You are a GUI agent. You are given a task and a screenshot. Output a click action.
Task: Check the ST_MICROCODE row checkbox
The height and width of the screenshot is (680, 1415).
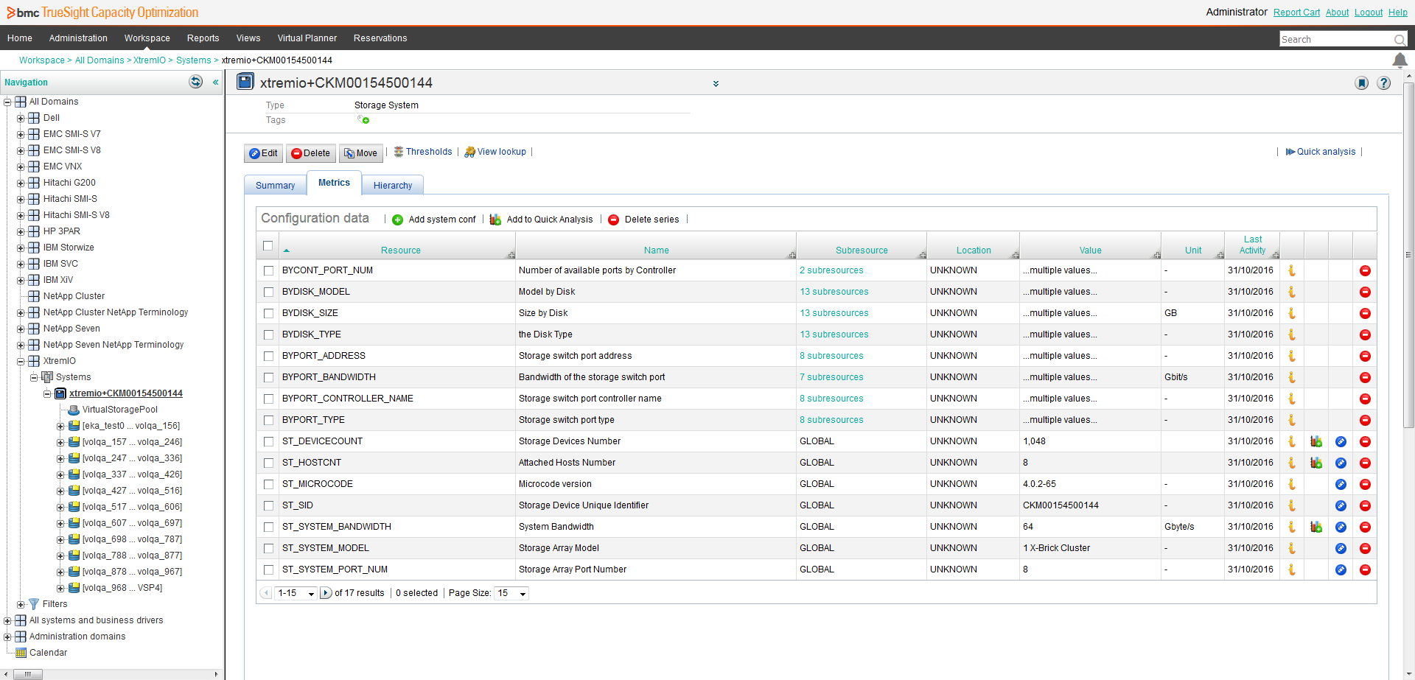(x=269, y=485)
